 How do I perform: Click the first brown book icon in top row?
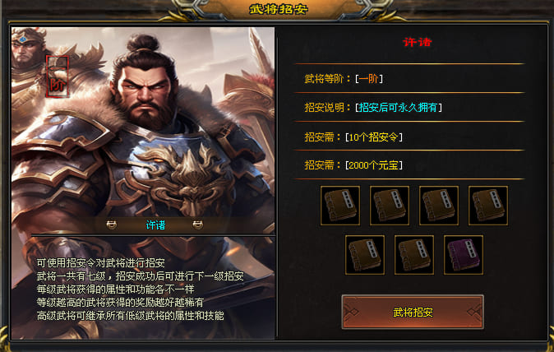(340, 206)
